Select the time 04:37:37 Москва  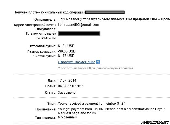[71, 86]
